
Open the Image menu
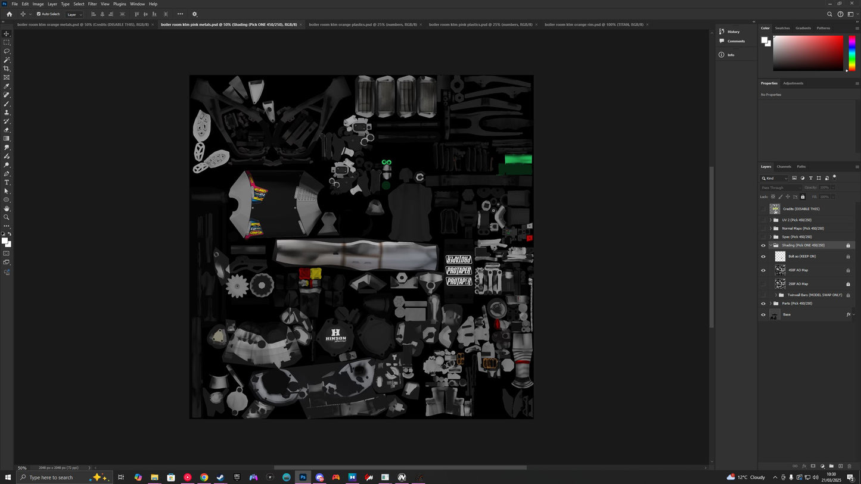tap(38, 4)
